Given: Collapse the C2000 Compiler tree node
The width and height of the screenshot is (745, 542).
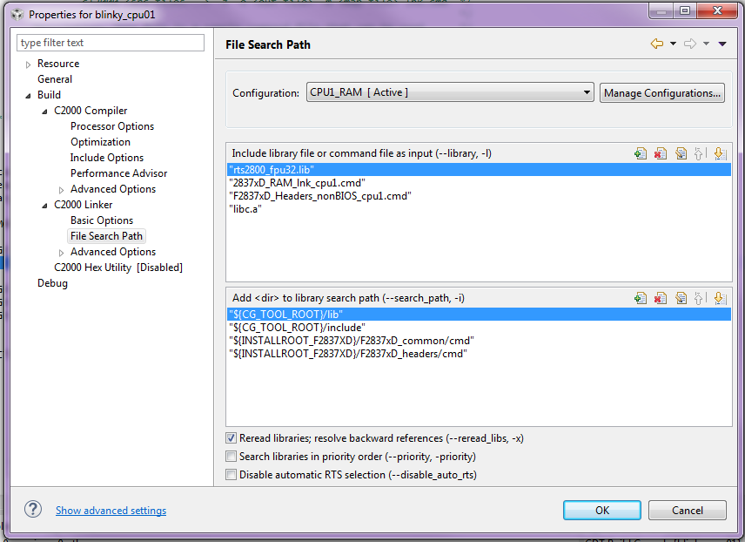Looking at the screenshot, I should [44, 112].
